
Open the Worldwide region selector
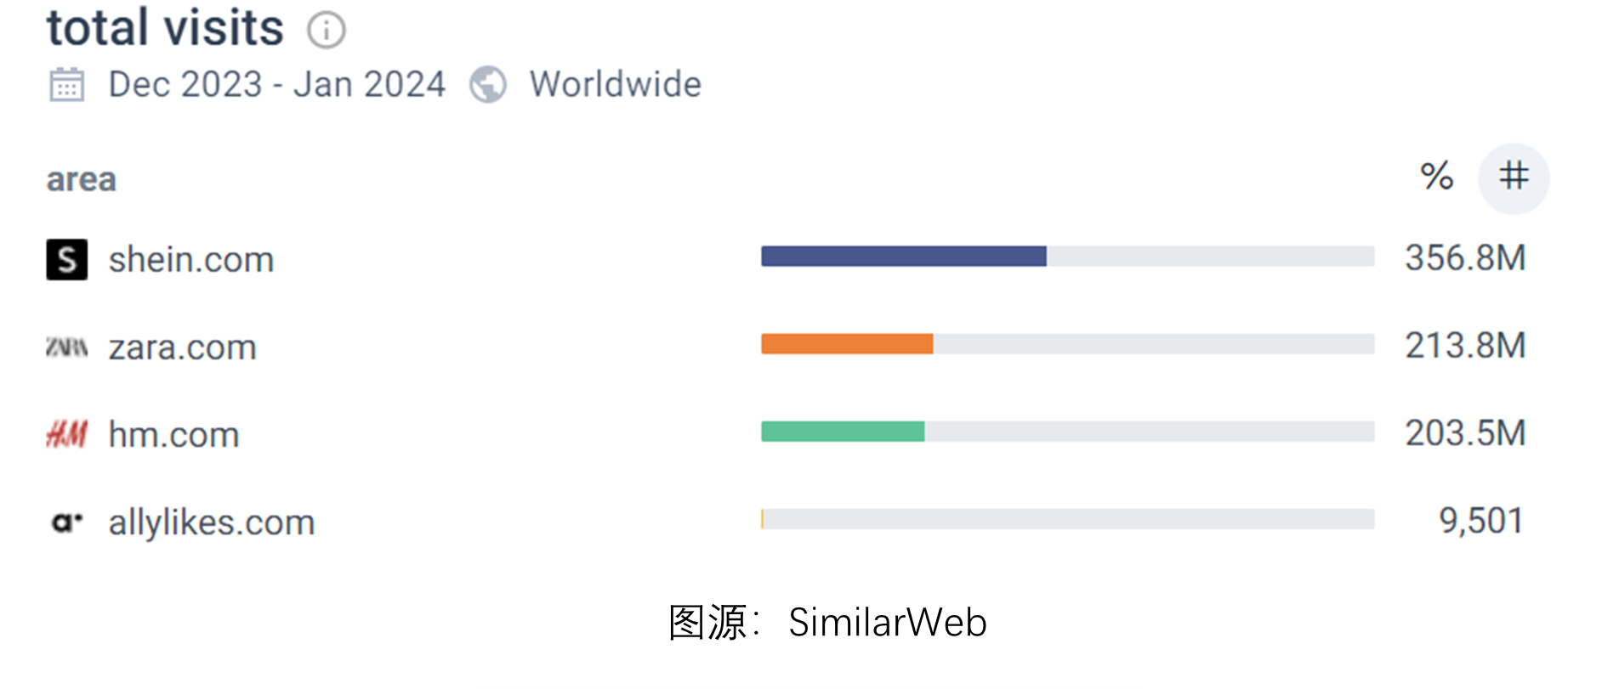click(x=615, y=85)
